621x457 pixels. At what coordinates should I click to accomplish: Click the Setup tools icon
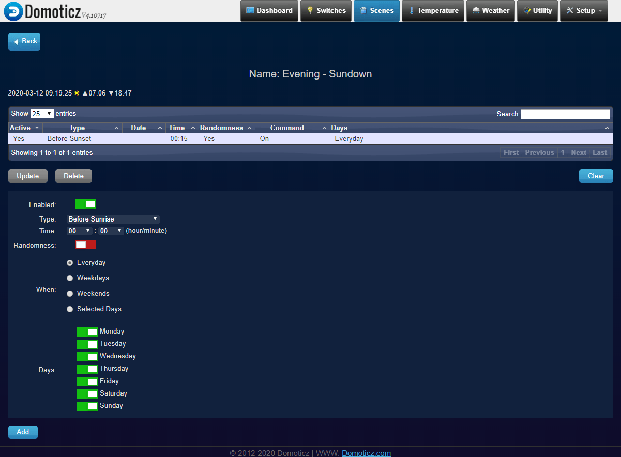pyautogui.click(x=570, y=10)
